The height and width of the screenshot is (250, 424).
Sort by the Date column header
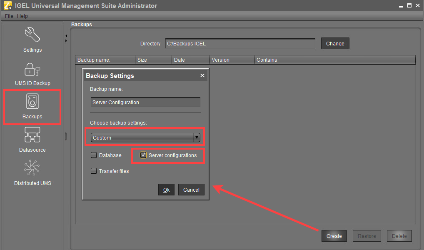[x=190, y=60]
